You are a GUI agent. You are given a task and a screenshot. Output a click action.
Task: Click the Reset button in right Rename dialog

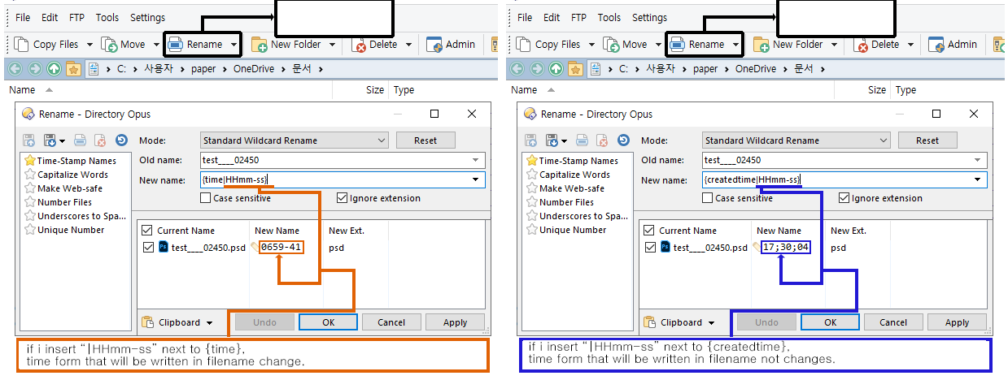927,140
